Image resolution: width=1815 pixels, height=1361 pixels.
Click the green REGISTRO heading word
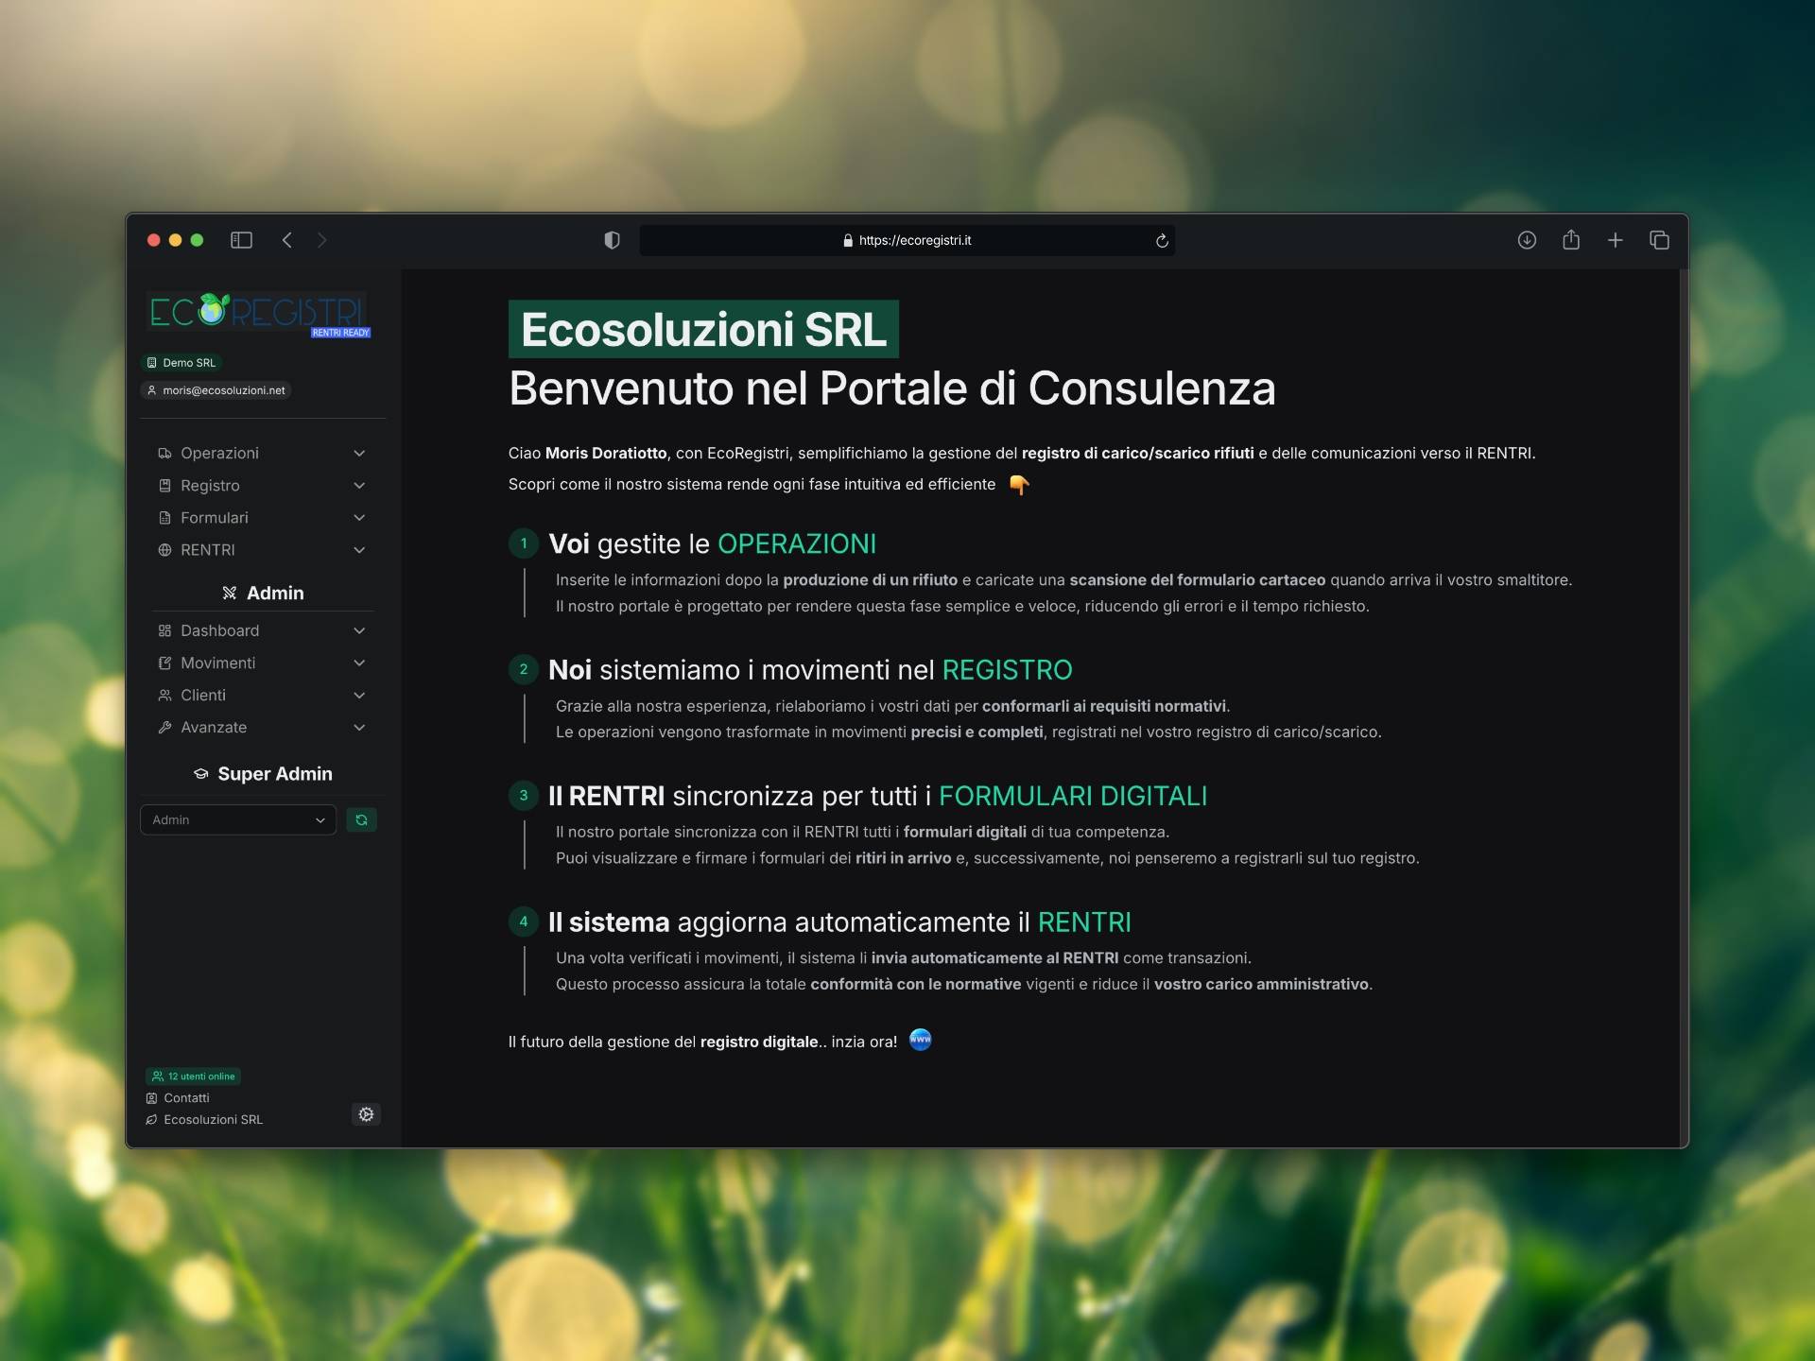pos(1008,669)
